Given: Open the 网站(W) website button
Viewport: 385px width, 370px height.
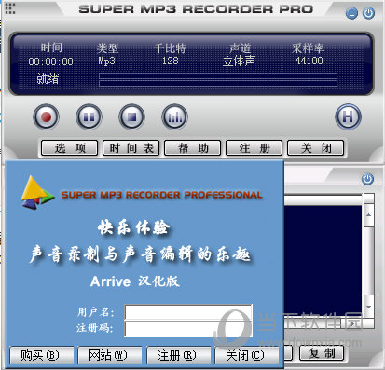Looking at the screenshot, I should click(110, 355).
